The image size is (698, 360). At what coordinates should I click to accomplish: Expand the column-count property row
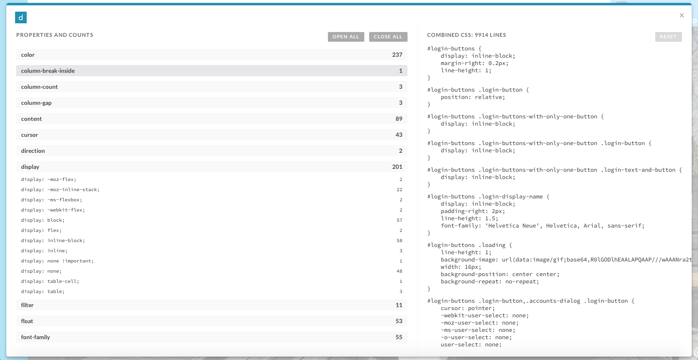[212, 87]
